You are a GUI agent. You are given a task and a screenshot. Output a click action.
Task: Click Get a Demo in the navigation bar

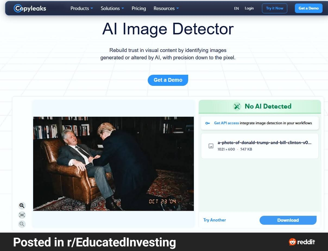tap(308, 8)
